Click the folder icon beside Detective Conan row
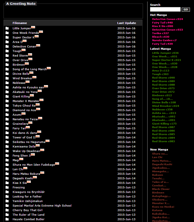The image size is (194, 222). tap(7, 46)
